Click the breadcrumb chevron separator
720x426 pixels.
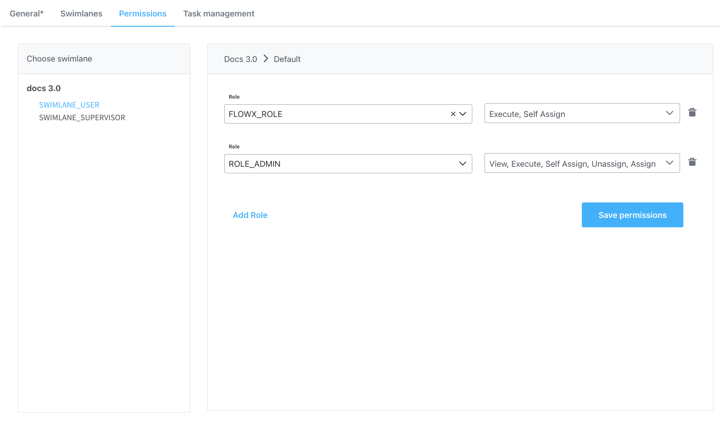[x=266, y=59]
